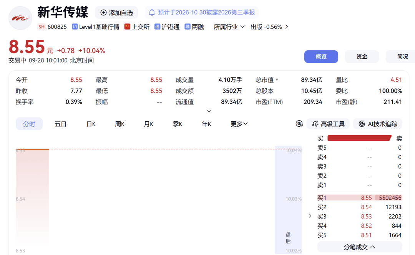Click the 高级工具 tool icon
The height and width of the screenshot is (255, 415).
(x=315, y=124)
